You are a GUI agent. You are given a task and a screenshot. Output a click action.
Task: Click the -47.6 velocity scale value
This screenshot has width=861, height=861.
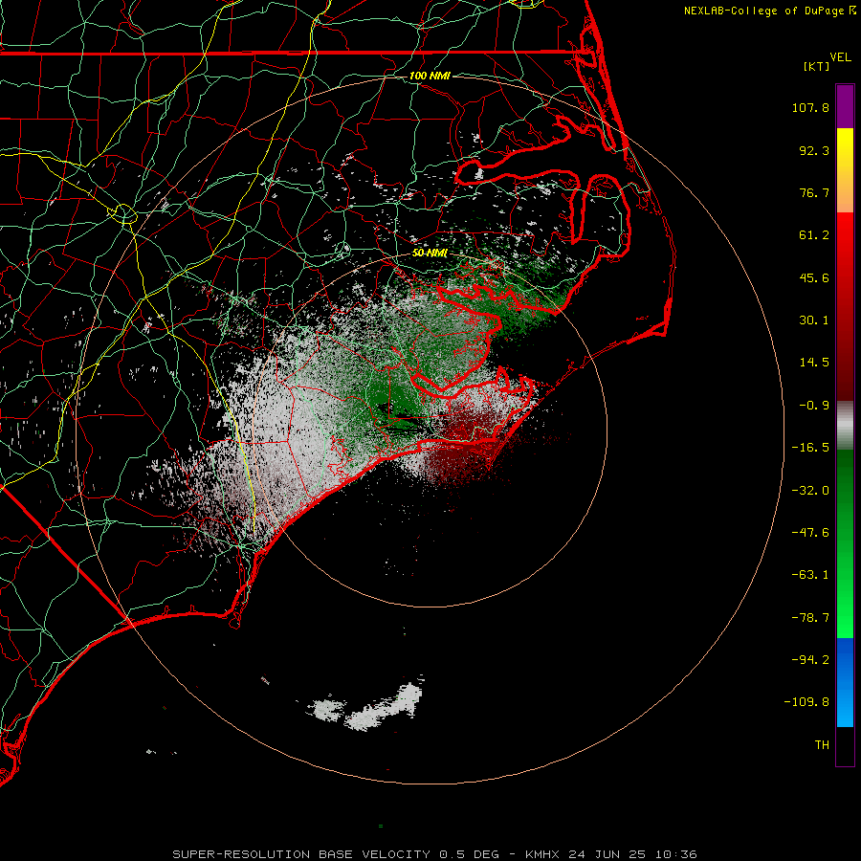click(x=810, y=533)
